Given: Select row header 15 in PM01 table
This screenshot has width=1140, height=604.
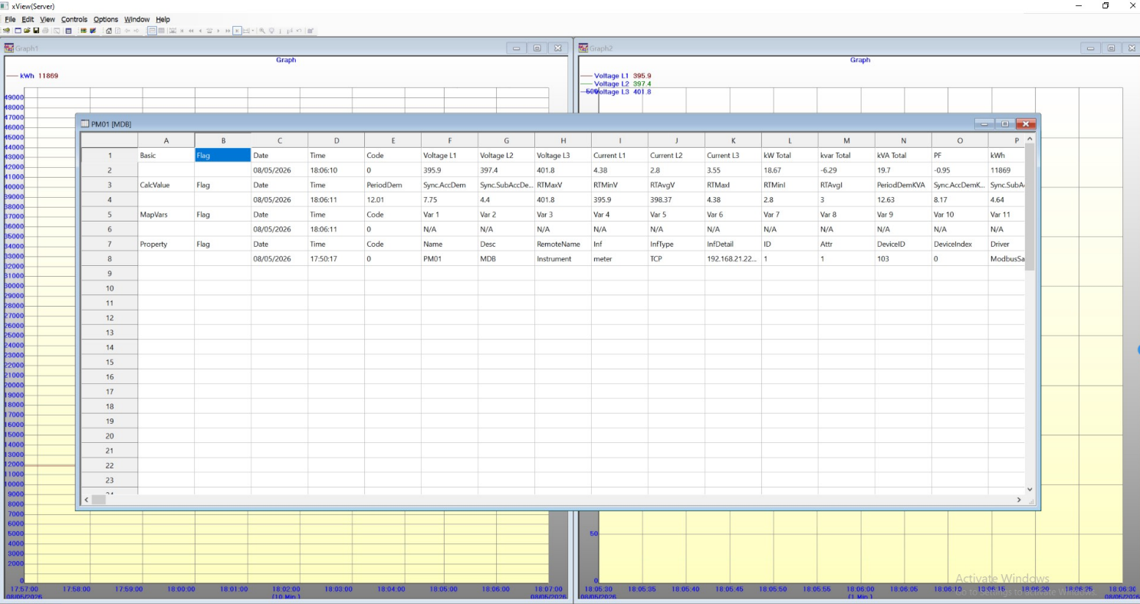Looking at the screenshot, I should [x=110, y=363].
